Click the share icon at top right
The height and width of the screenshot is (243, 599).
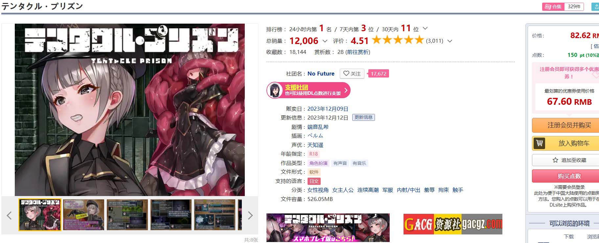point(596,7)
